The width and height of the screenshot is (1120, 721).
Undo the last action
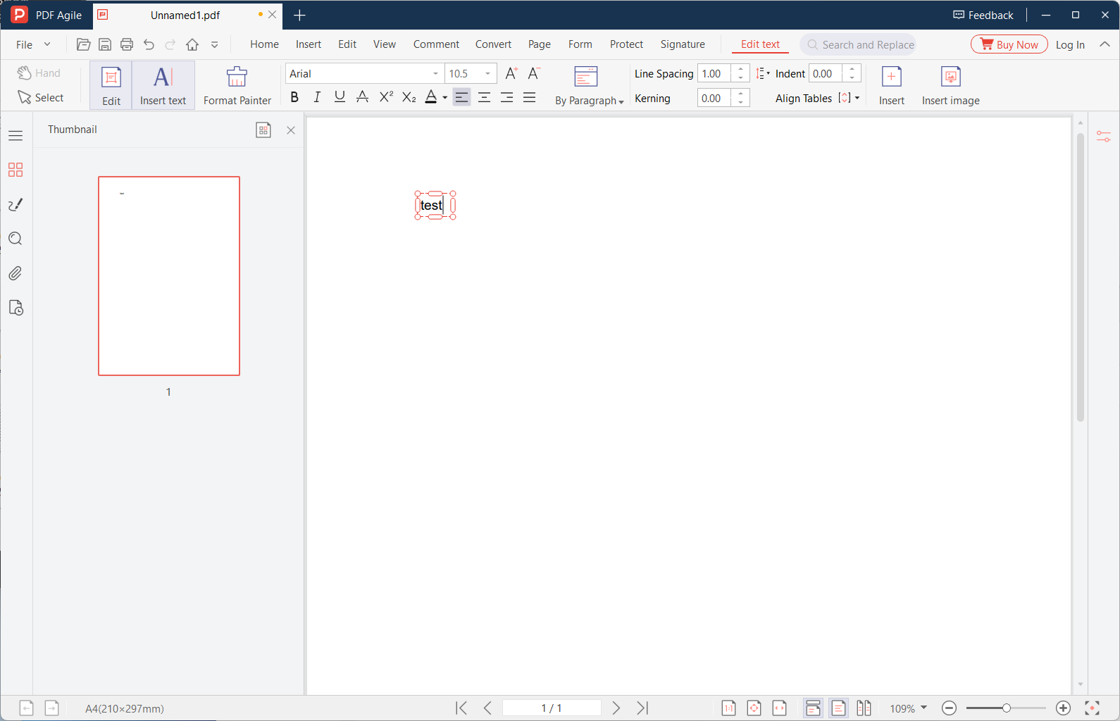pos(149,44)
